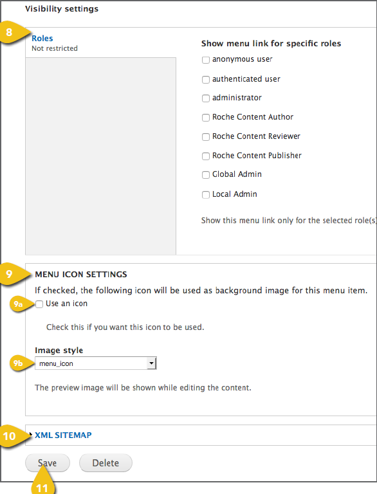Select the Roche Content Publisher checkbox
377x494 pixels.
(x=205, y=156)
